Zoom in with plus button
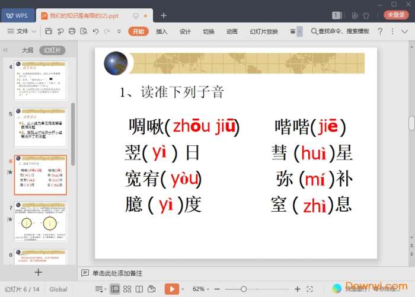 298,289
